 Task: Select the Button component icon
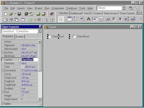[107, 19]
